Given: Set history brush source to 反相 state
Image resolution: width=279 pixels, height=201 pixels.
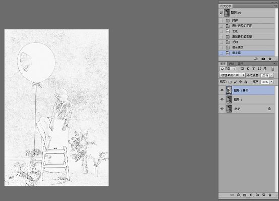Looking at the screenshot, I should click(221, 42).
